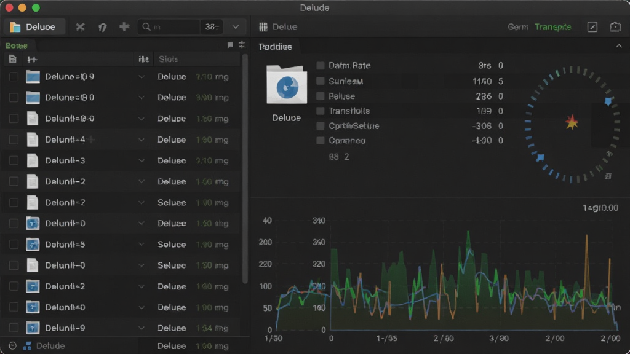630x354 pixels.
Task: Click the Selue status of Delunfl=7
Action: tap(172, 202)
